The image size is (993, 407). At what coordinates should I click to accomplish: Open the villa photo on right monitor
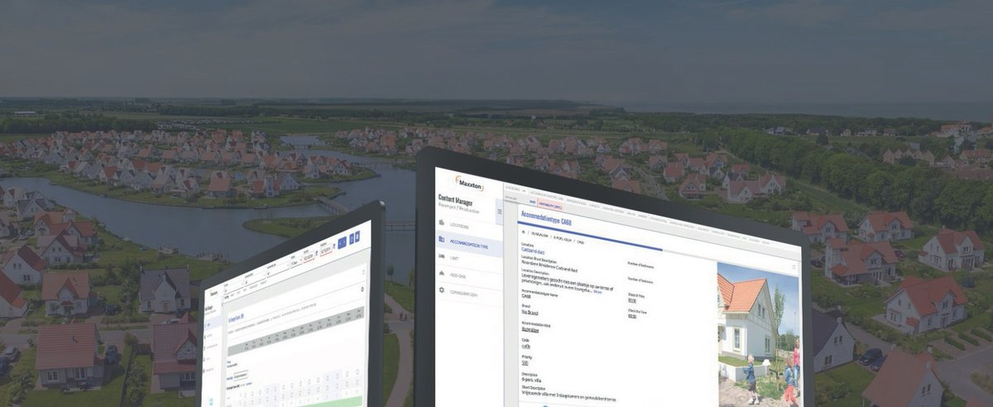(x=759, y=335)
